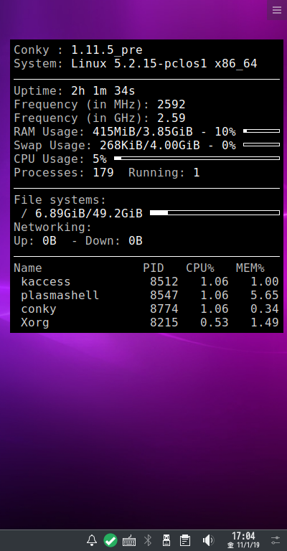Select the Xorg process name
The width and height of the screenshot is (287, 551).
34,323
